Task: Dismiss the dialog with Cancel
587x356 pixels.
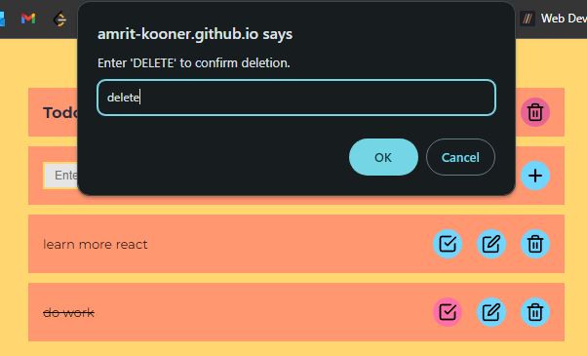Action: point(460,157)
